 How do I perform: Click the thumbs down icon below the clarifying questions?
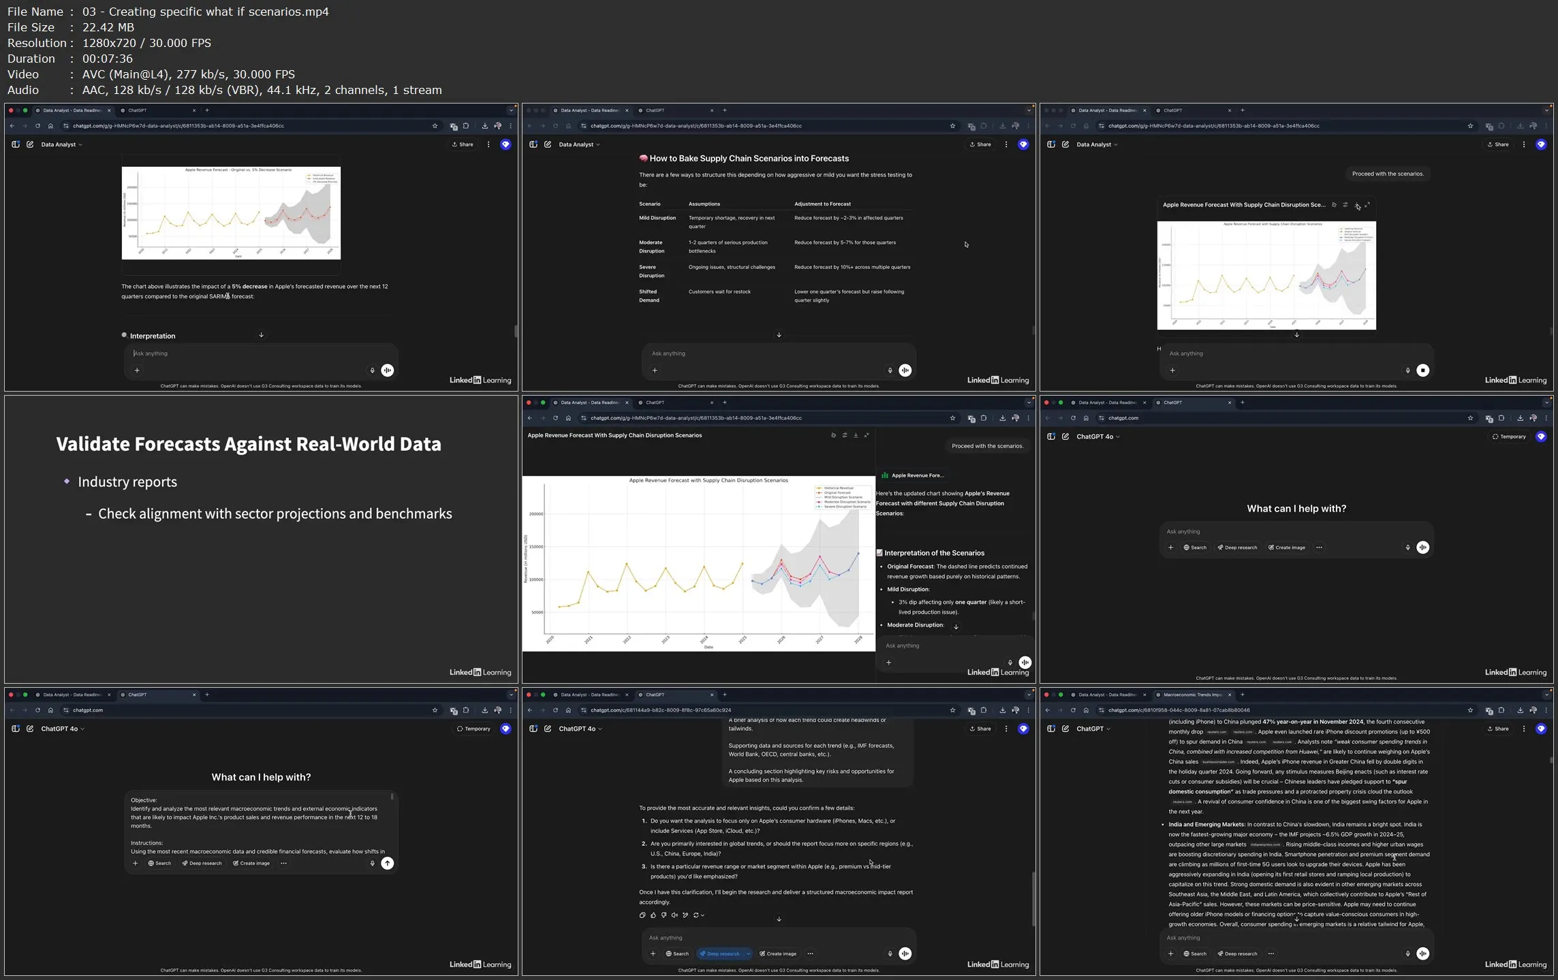[664, 915]
